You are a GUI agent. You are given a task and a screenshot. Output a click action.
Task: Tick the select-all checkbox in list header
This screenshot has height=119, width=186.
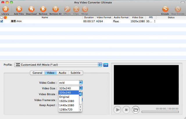click(1, 18)
